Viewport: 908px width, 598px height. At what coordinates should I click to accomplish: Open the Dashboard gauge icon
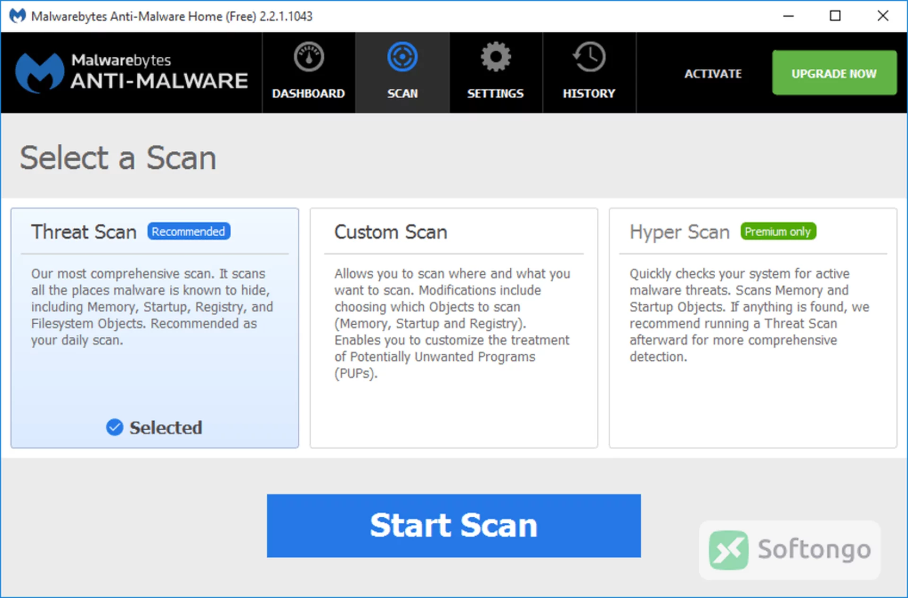click(x=308, y=57)
